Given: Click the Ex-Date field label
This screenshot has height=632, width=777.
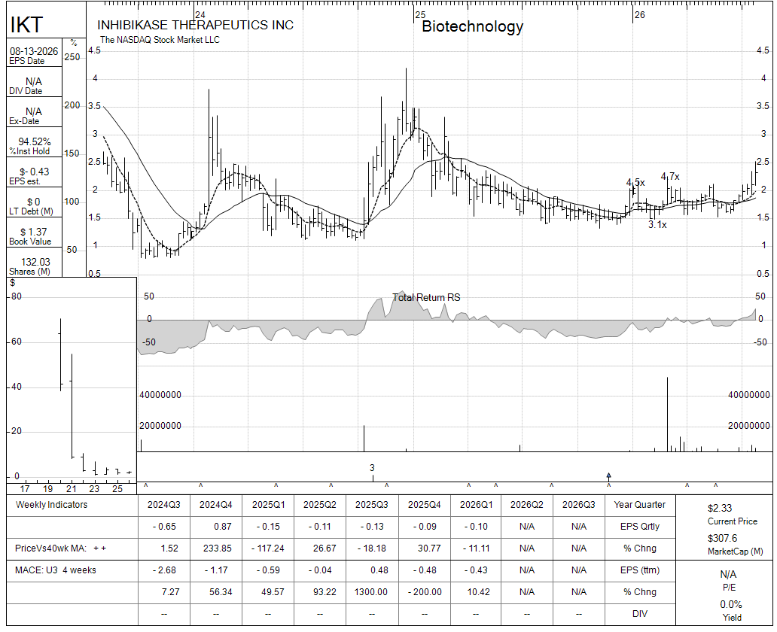Looking at the screenshot, I should click(23, 121).
